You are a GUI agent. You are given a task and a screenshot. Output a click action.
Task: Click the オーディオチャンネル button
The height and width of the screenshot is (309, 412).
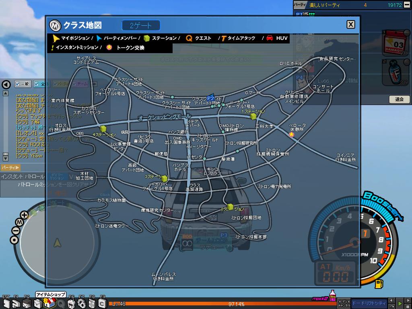(344, 303)
